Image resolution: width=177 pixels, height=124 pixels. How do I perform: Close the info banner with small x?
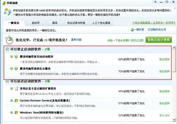pos(175,8)
